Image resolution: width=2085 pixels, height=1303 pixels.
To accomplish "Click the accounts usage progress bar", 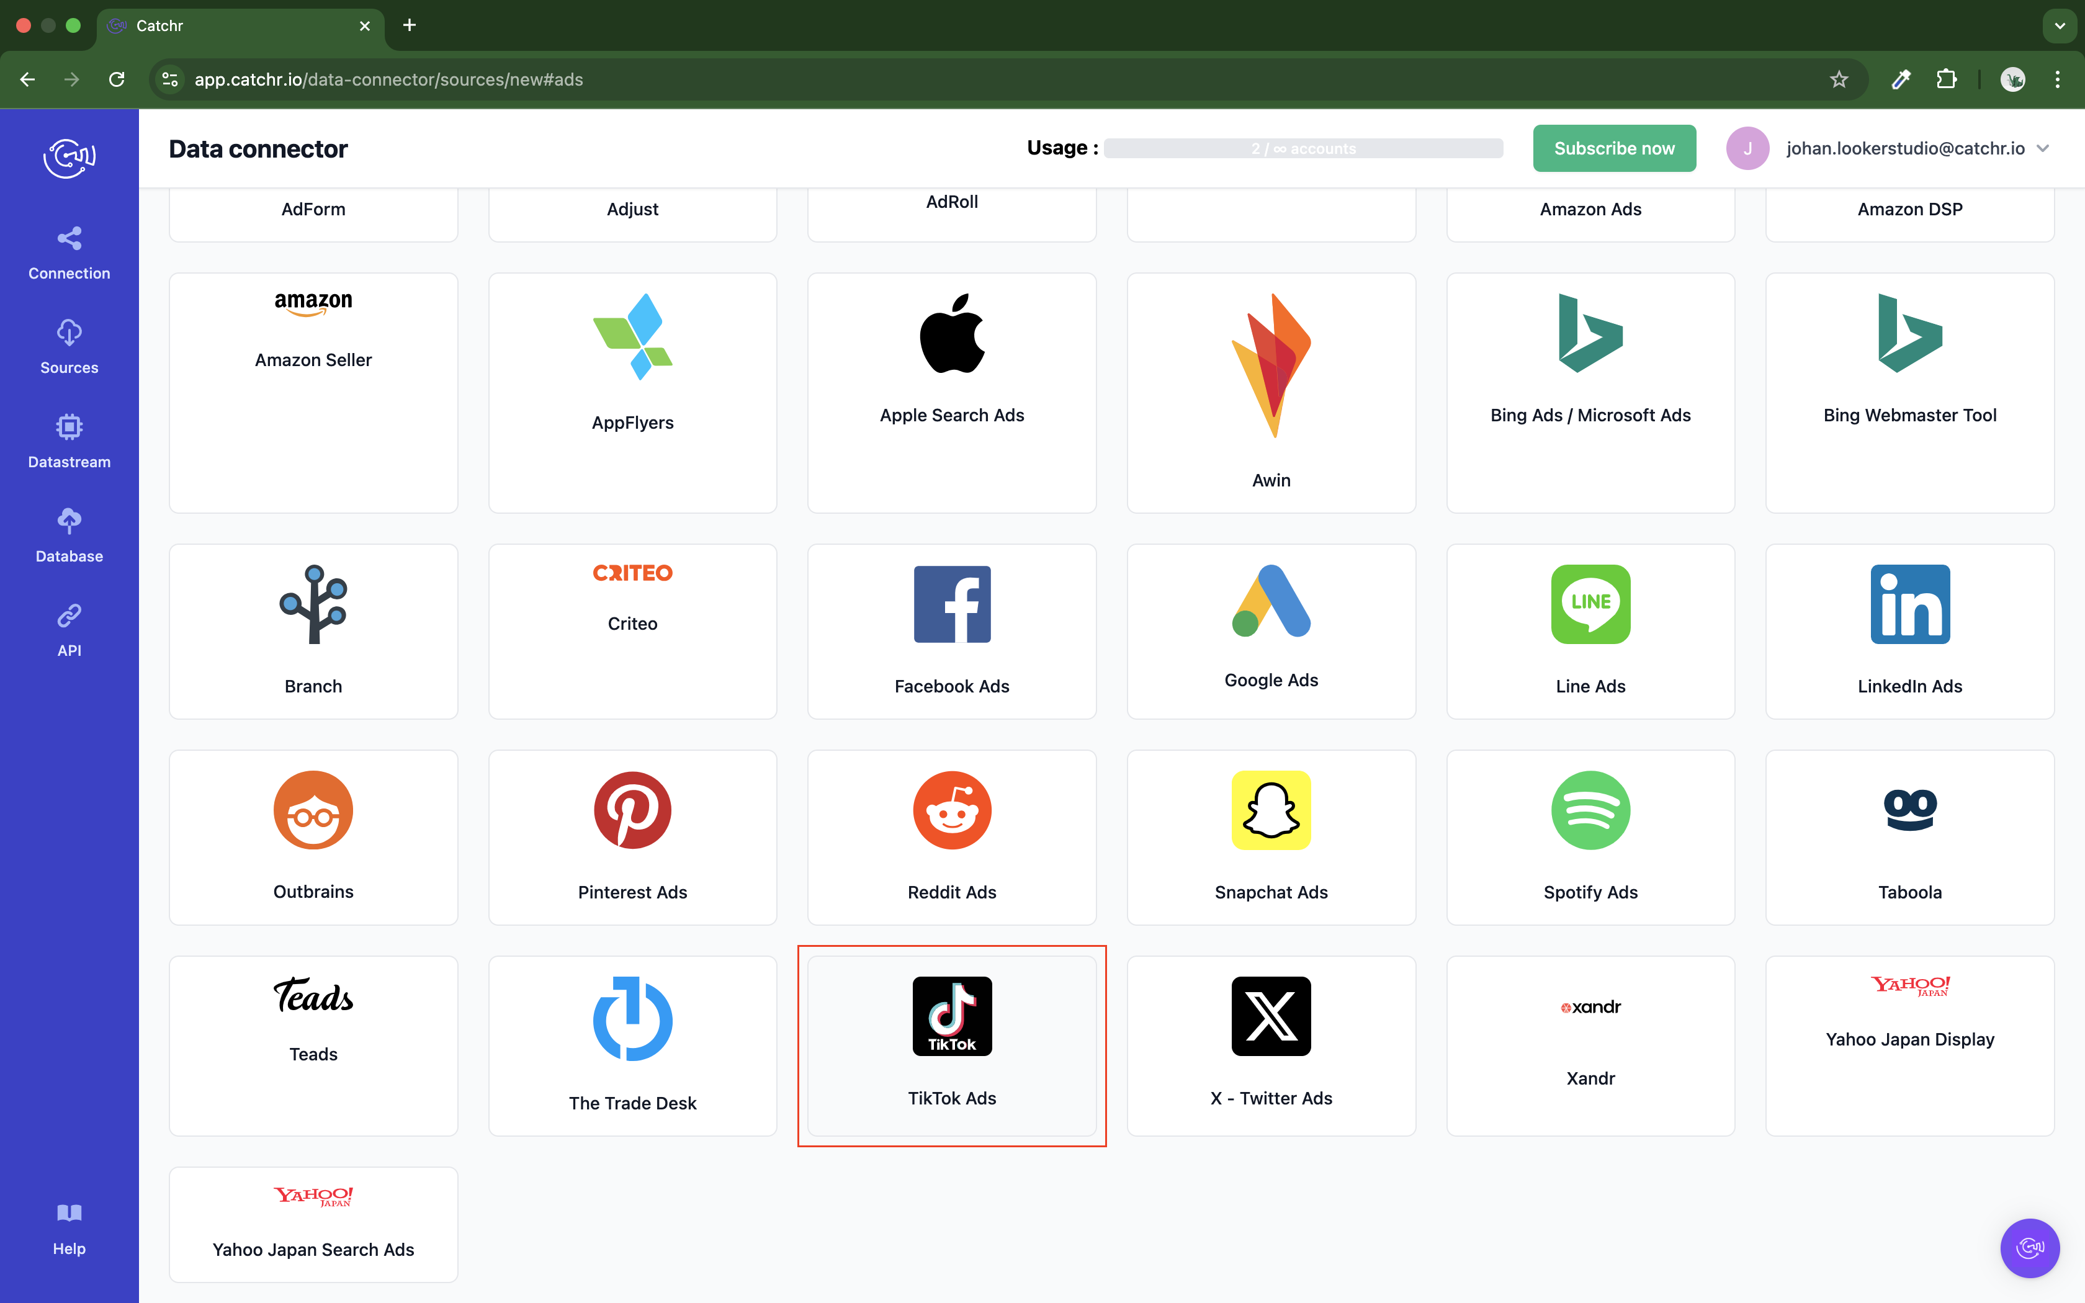I will pos(1303,148).
